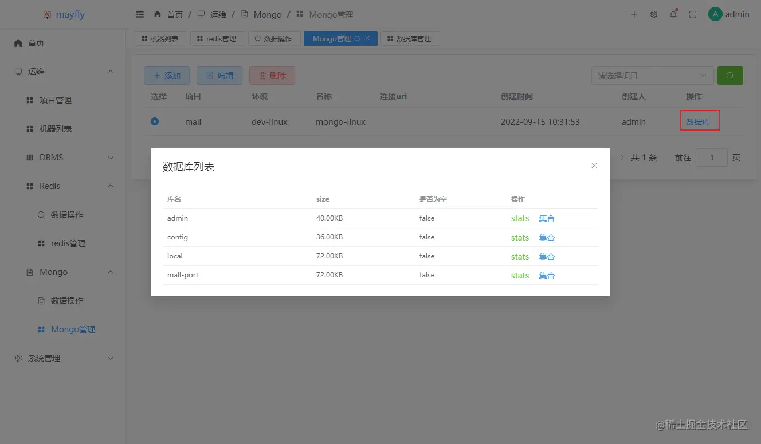The height and width of the screenshot is (444, 761).
Task: Click 集合 for the mall-port database
Action: (547, 275)
